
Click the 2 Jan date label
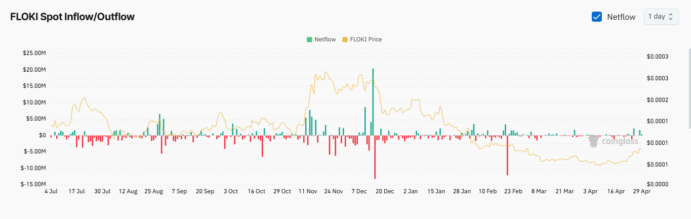tap(411, 192)
